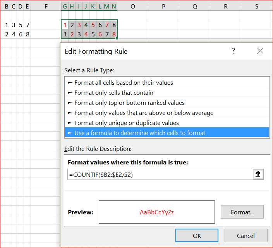Click the cell containing 7 in column E

pos(27,25)
